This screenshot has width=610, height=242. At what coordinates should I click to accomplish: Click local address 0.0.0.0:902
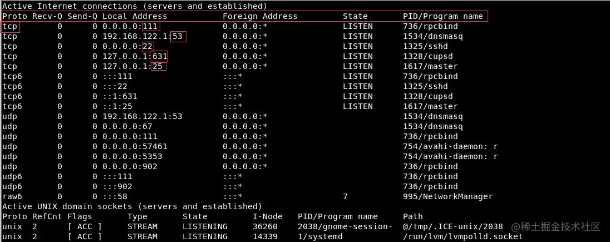coord(130,166)
